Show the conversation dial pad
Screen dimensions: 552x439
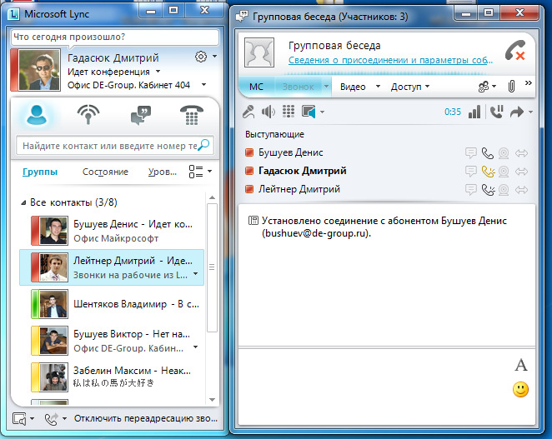289,112
